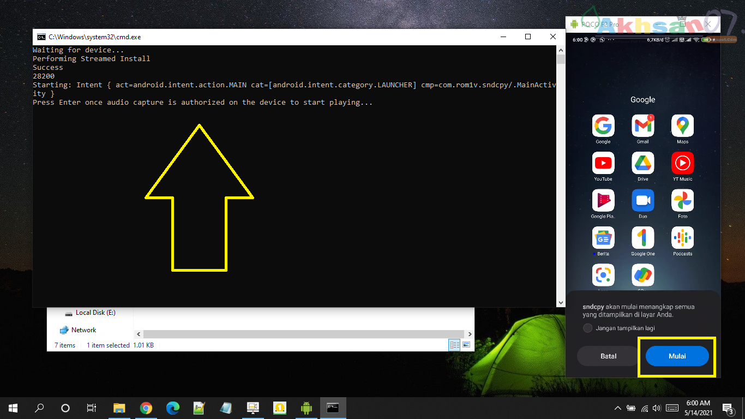This screenshot has height=419, width=745.
Task: Open the Google app on the phone
Action: click(603, 126)
